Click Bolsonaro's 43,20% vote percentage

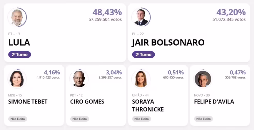click(x=231, y=12)
